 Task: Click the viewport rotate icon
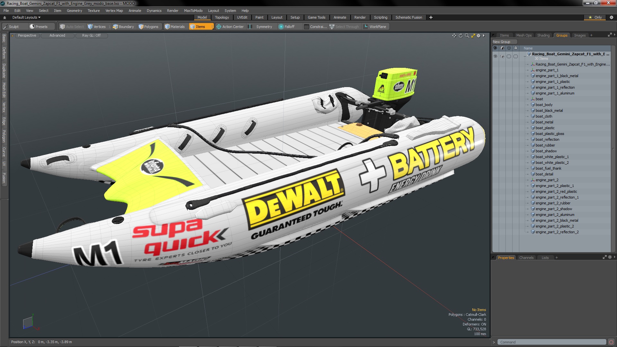[x=461, y=36]
